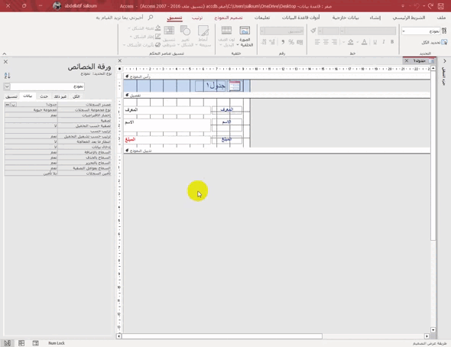The width and height of the screenshot is (451, 347).
Task: Toggle Bold formatting in the font group
Action: point(392,42)
